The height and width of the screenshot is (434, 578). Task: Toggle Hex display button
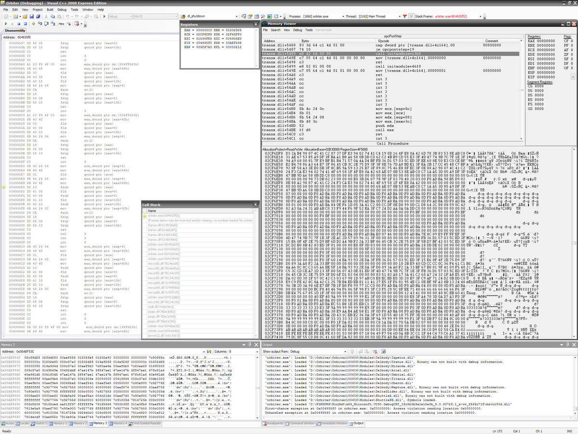coord(61,24)
